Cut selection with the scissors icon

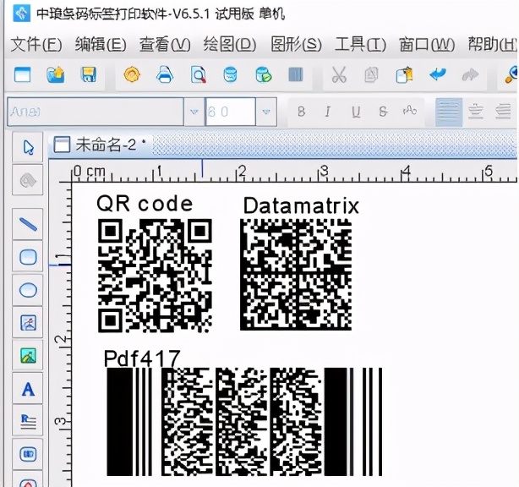pos(339,74)
